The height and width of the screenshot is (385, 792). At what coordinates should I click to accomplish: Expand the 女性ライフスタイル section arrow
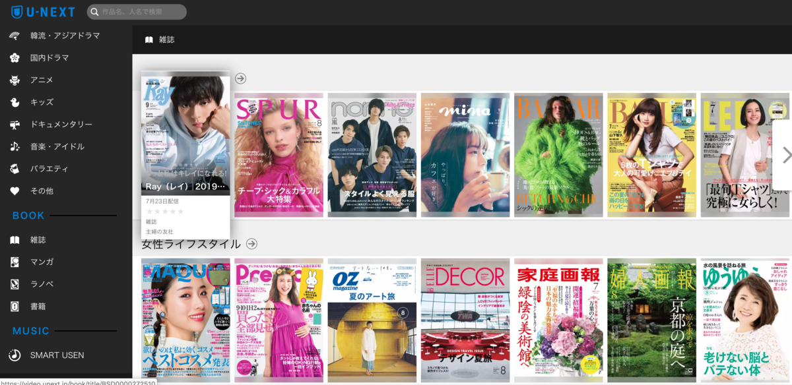pyautogui.click(x=251, y=244)
